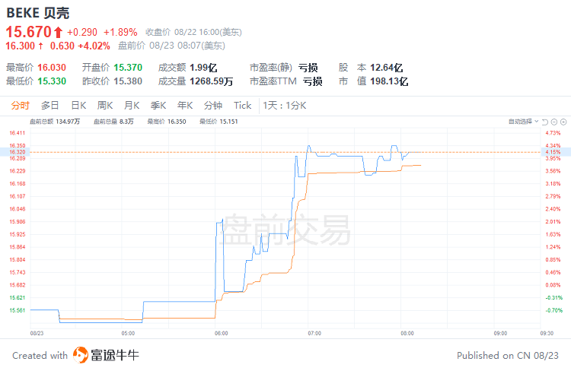The height and width of the screenshot is (371, 571).
Task: Open the 自动选择 dropdown
Action: [x=523, y=122]
